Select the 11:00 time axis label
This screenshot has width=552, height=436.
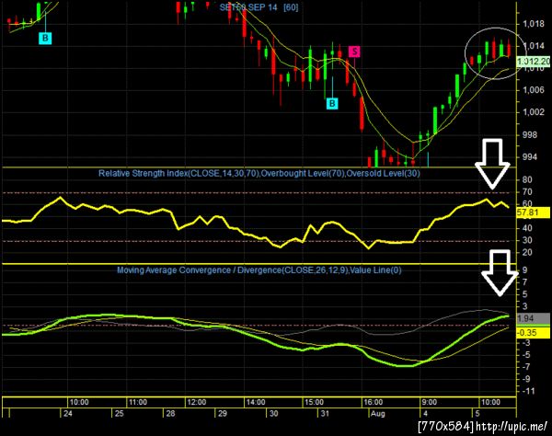tap(138, 402)
